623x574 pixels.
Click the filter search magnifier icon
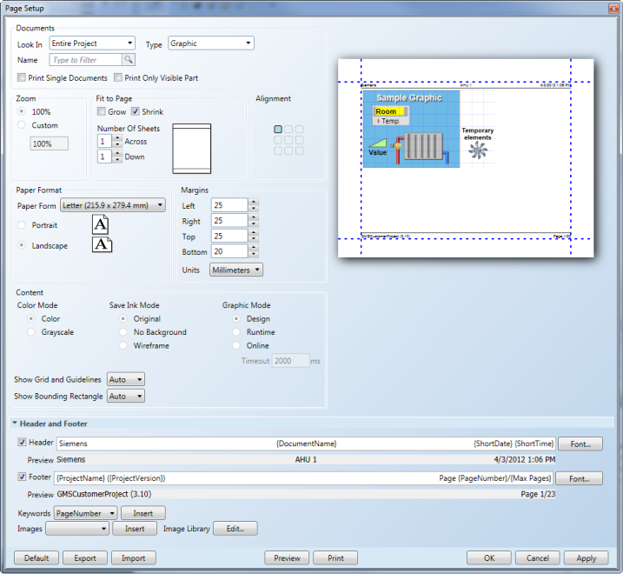coord(129,60)
